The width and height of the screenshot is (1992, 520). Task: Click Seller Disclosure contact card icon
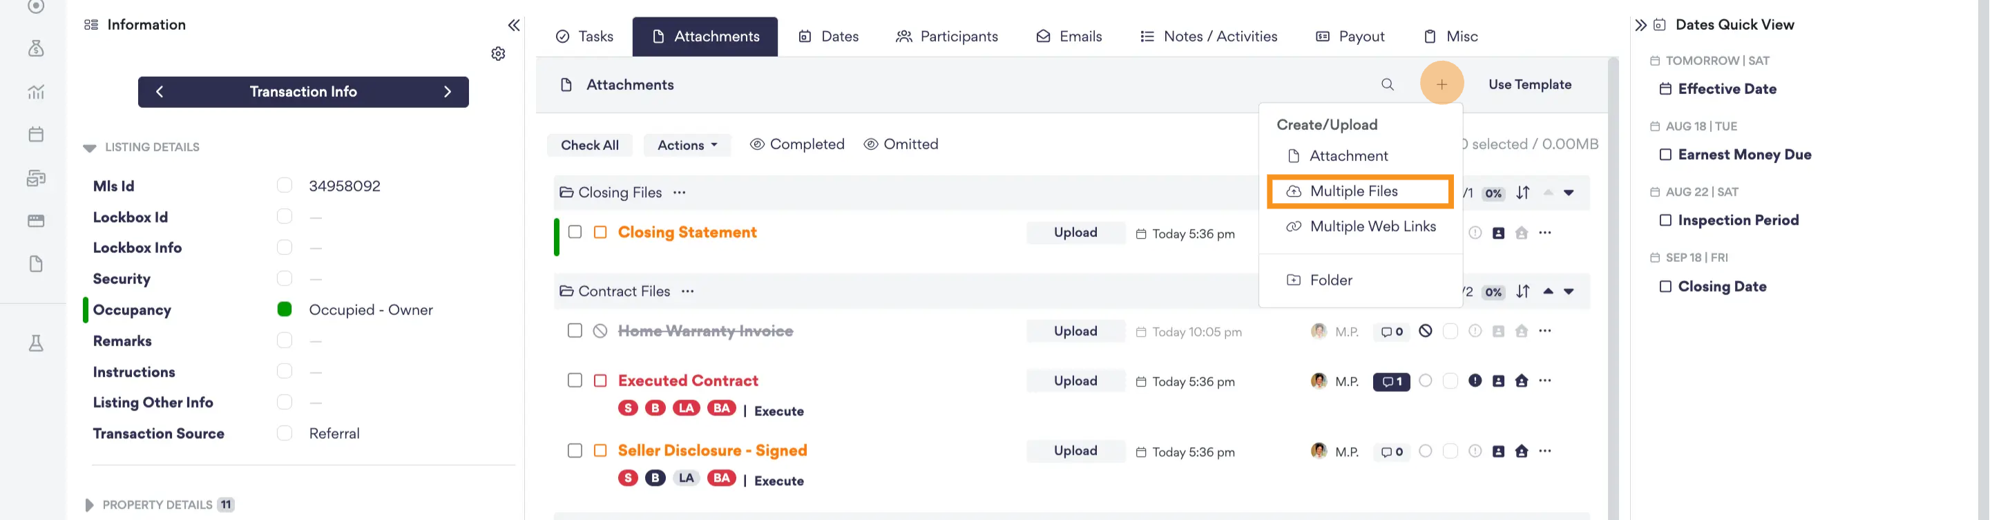[1498, 451]
